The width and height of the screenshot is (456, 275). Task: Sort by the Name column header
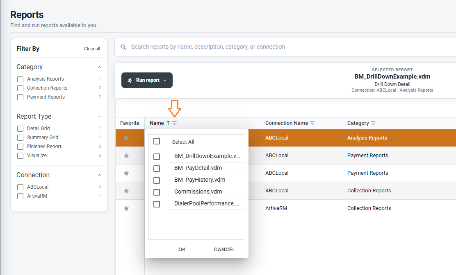coord(157,123)
